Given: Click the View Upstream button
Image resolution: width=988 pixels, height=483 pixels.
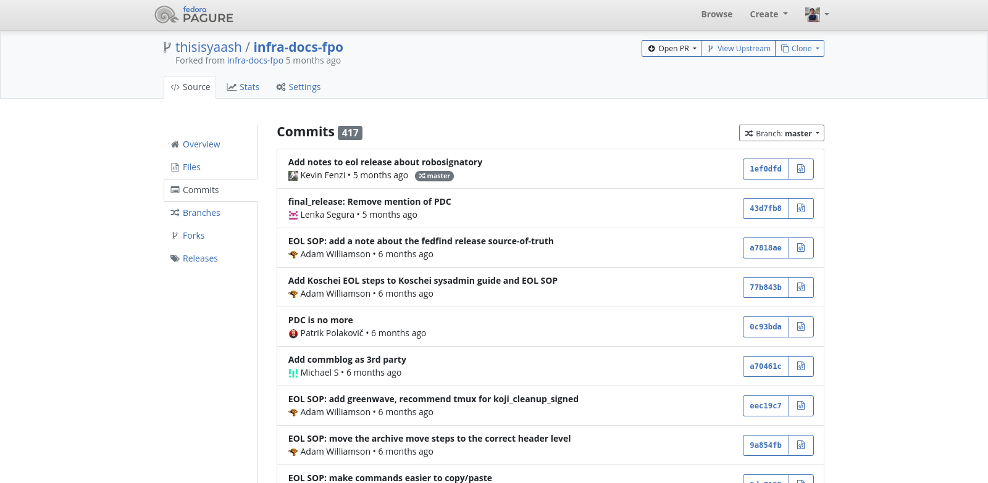Looking at the screenshot, I should [739, 49].
